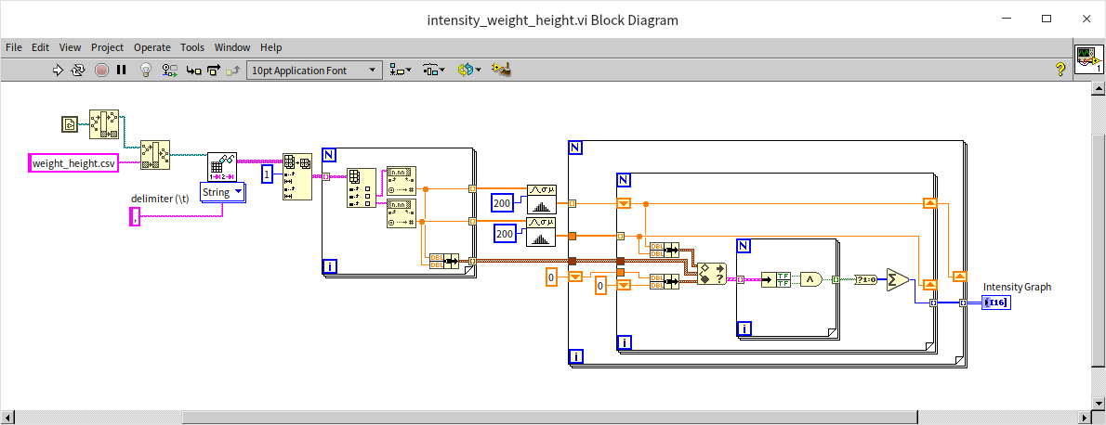Select the Intensity Graph I16 terminal

point(995,303)
